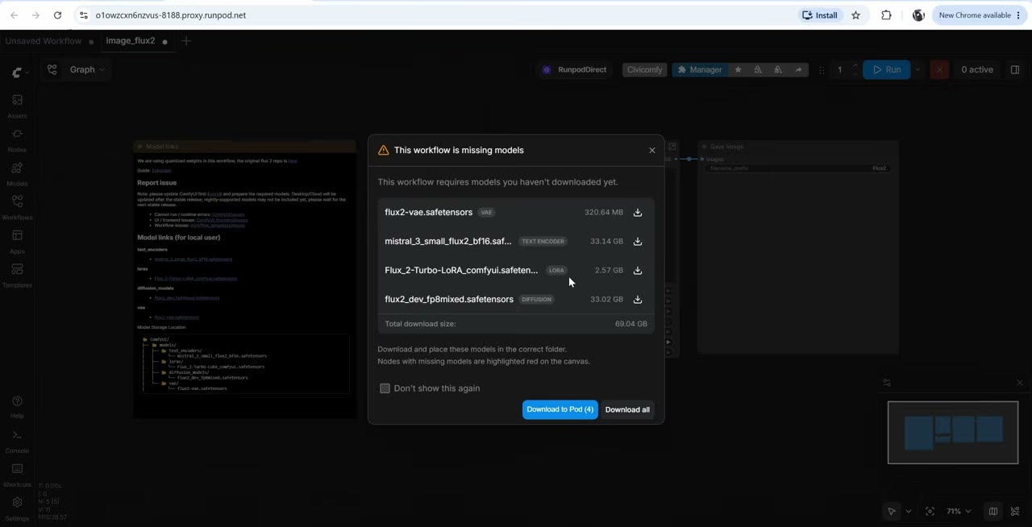The width and height of the screenshot is (1032, 527).
Task: Run the workflow
Action: tap(887, 70)
